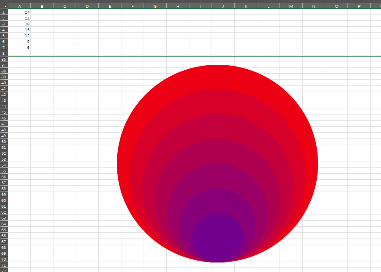Select column H header
Viewport: 381px width, 272px height.
(x=178, y=6)
